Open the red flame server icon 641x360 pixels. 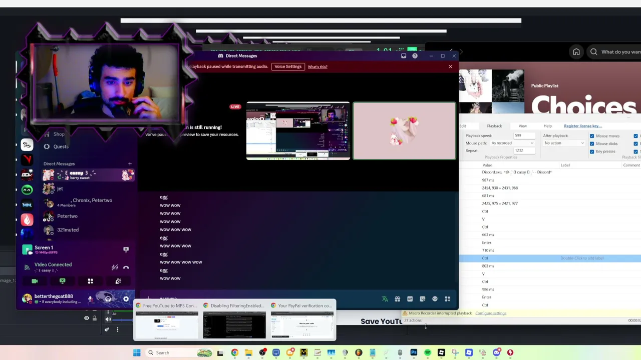(x=27, y=219)
